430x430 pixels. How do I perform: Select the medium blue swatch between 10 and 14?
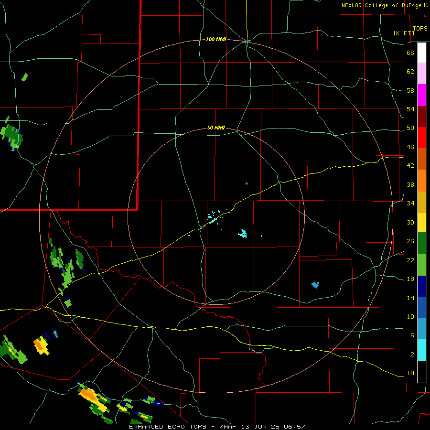[x=422, y=307]
